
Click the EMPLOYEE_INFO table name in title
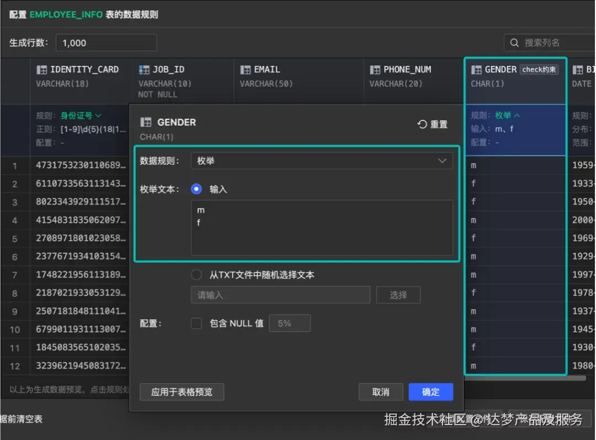coord(66,14)
